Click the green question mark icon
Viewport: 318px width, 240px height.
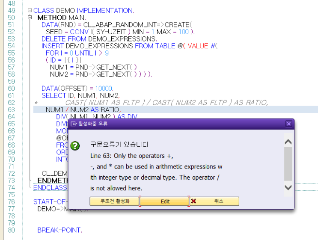coord(75,146)
